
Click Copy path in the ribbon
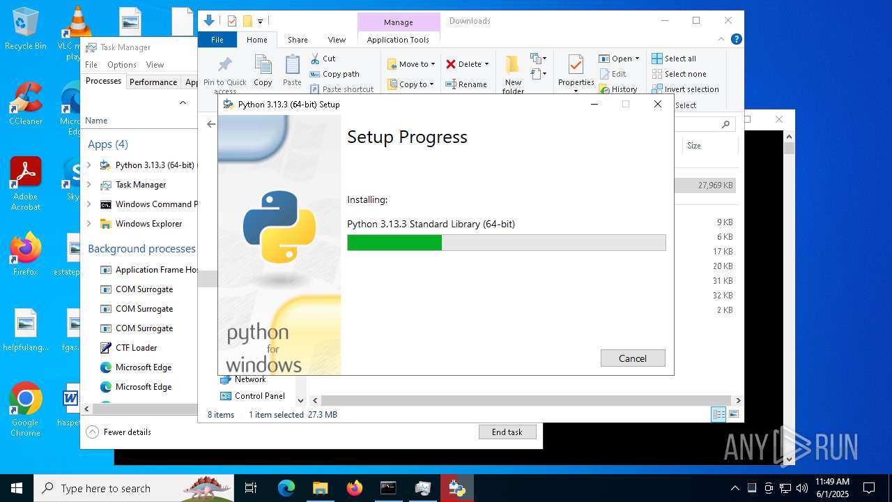[334, 74]
